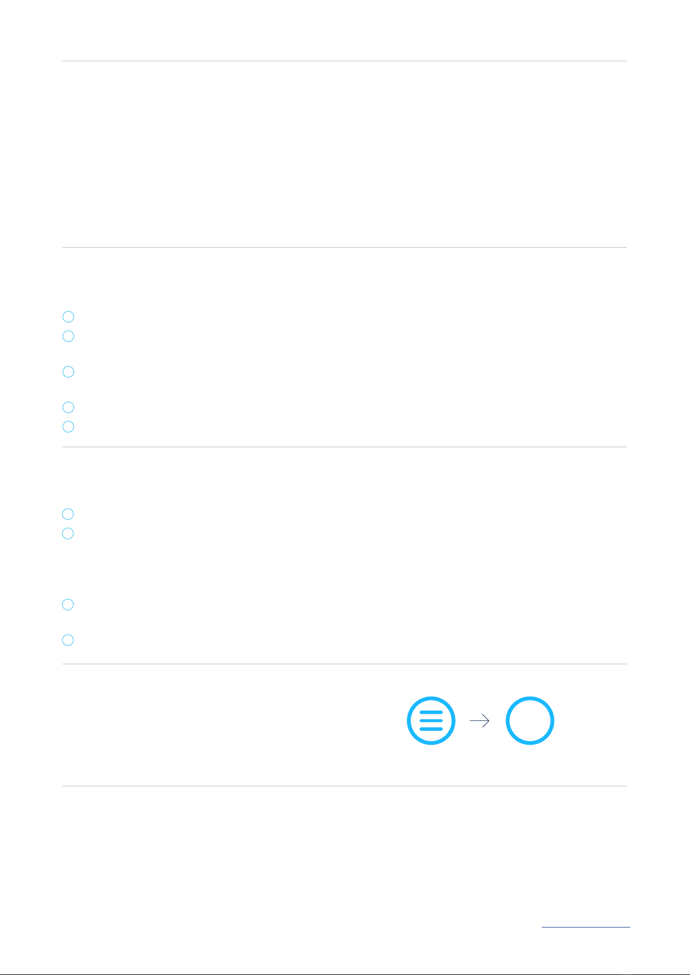The width and height of the screenshot is (690, 975).
Task: Select the second radio circle in the lower list
Action: point(68,534)
